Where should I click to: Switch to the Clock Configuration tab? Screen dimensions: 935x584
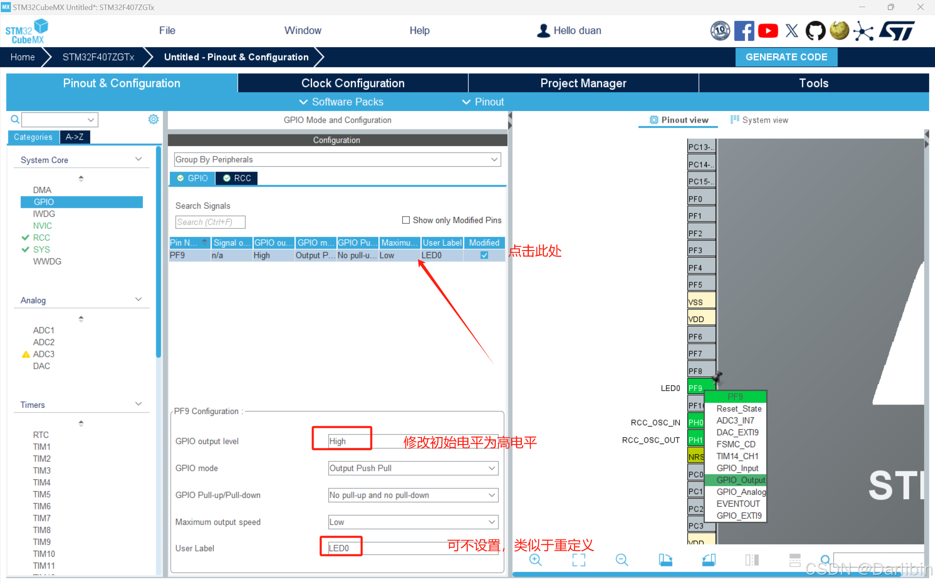pos(353,83)
